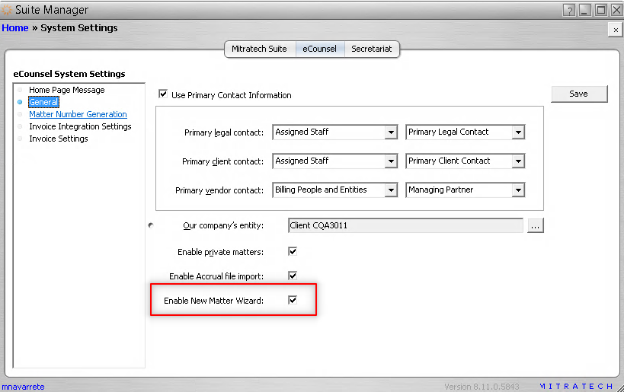
Task: Click the Save button
Action: [x=579, y=94]
